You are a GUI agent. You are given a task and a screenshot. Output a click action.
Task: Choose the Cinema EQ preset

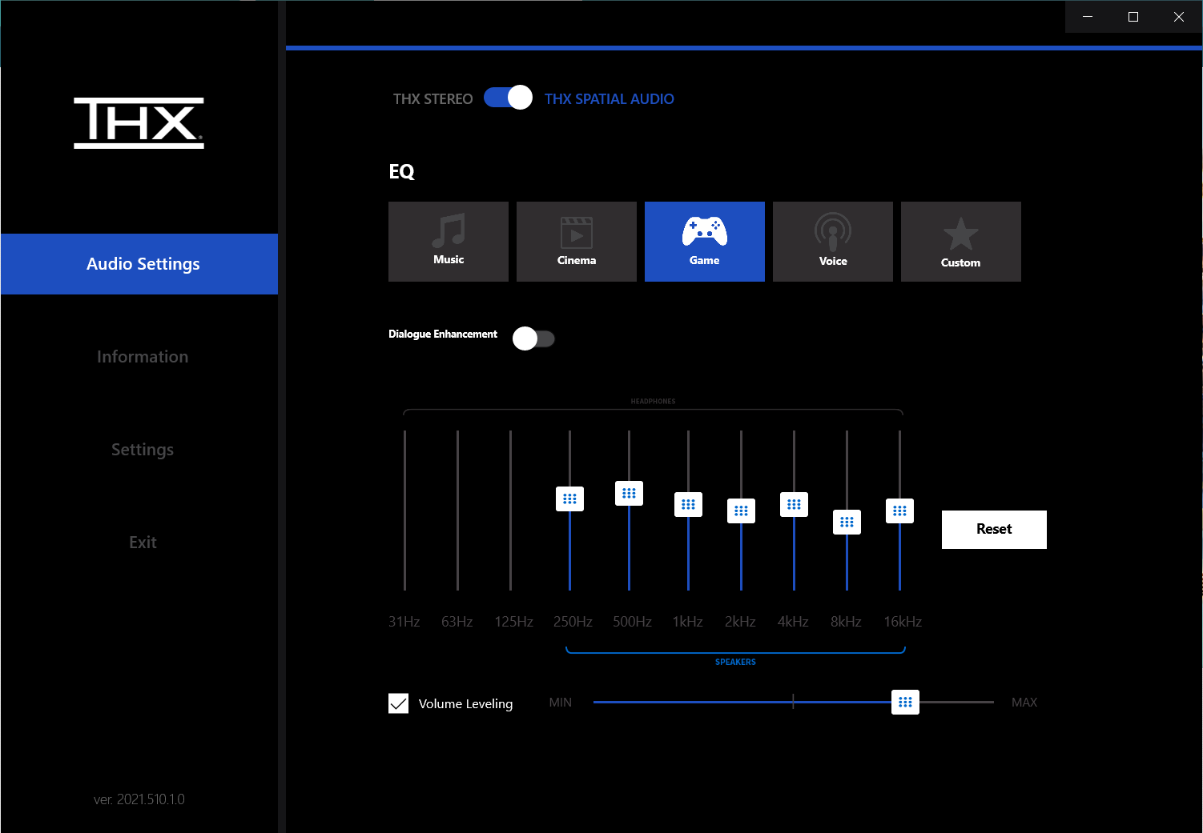click(x=577, y=242)
